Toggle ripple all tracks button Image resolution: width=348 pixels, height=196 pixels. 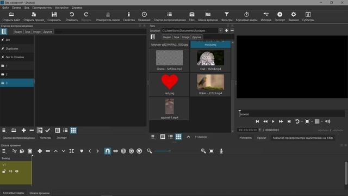(x=132, y=151)
